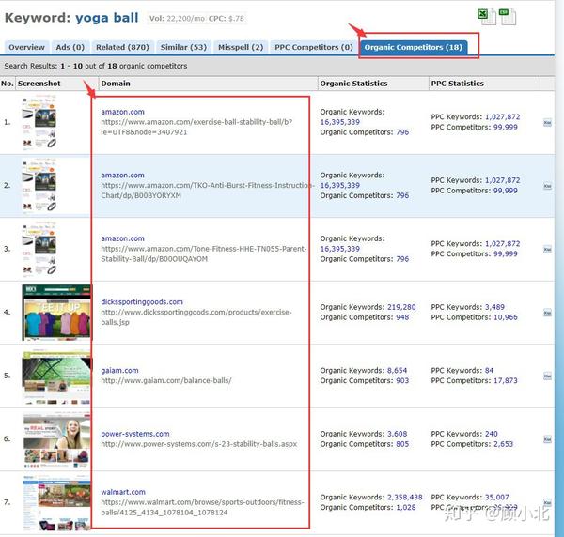
Task: Export results to Excel file icon
Action: (487, 17)
